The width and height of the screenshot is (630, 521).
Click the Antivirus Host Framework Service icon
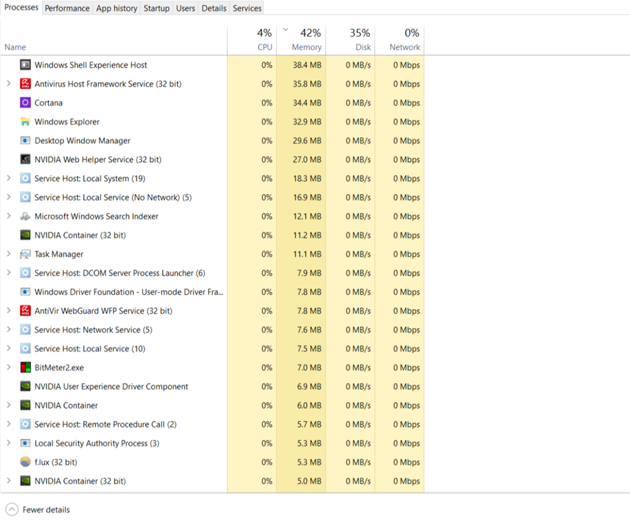[x=25, y=84]
